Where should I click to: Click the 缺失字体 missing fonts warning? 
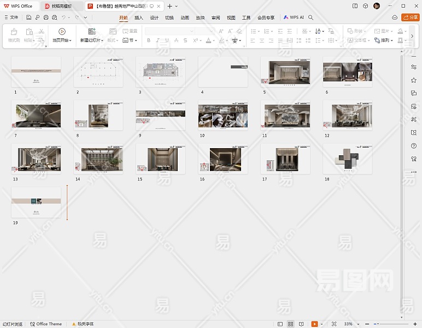tap(82, 324)
